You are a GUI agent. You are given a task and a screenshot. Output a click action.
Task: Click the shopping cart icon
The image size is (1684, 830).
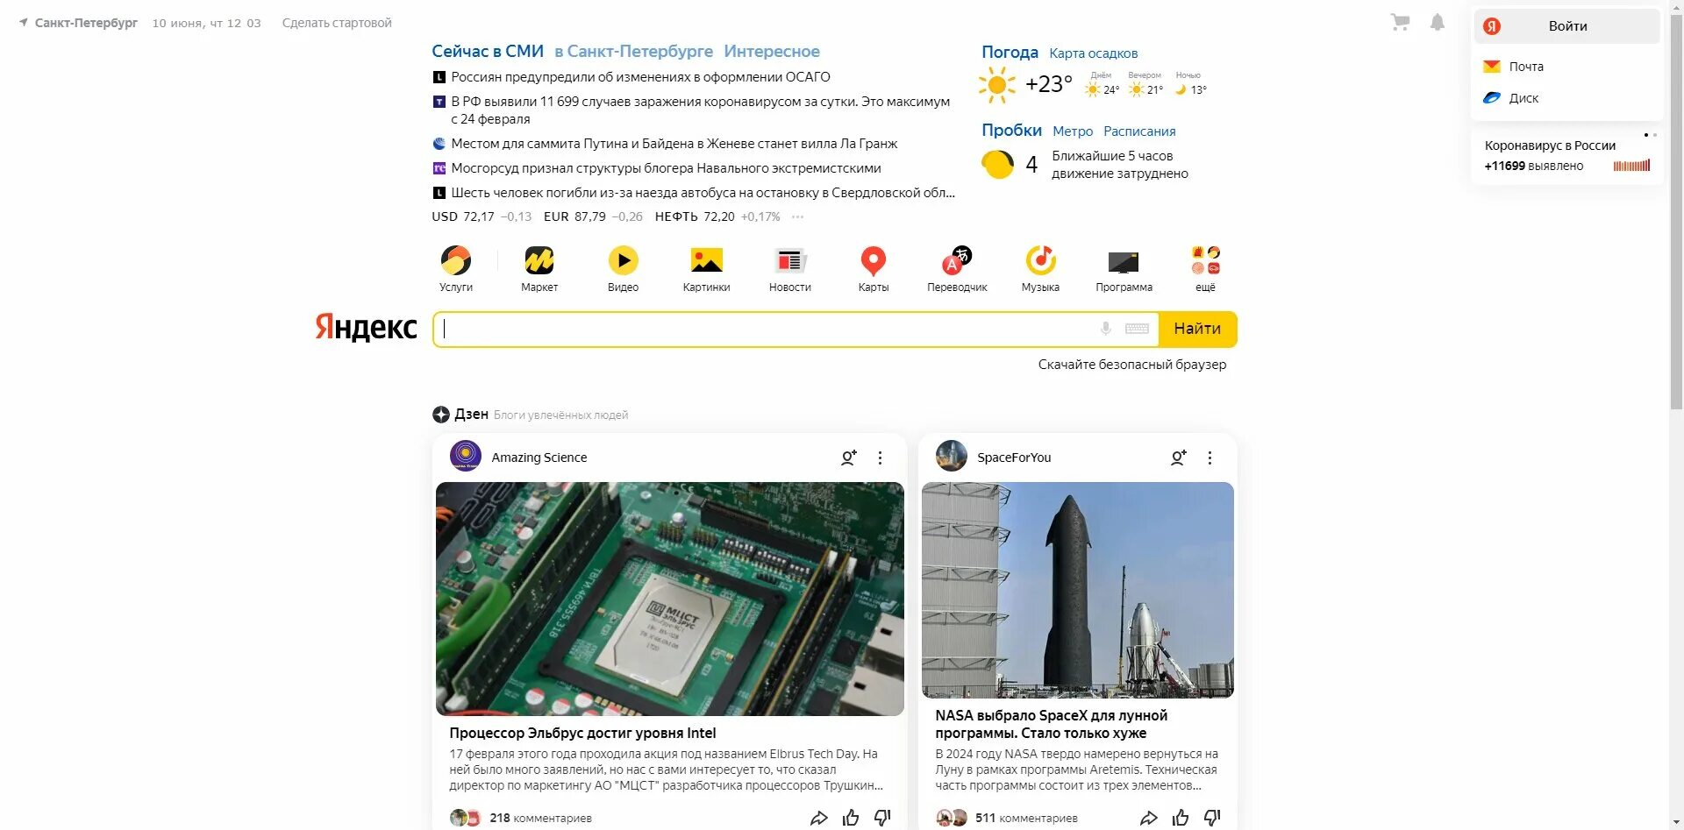pos(1401,22)
